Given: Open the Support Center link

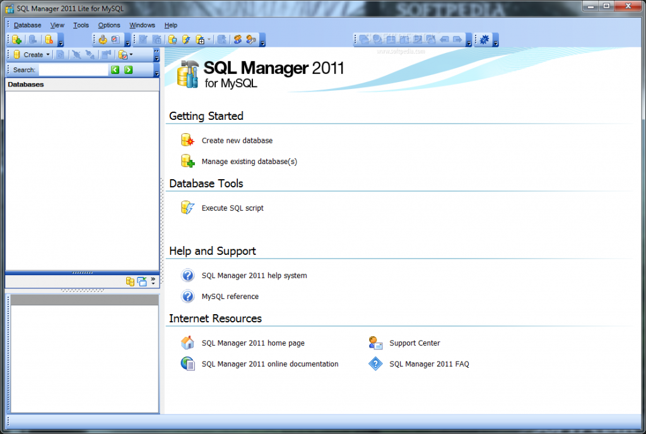Looking at the screenshot, I should [414, 343].
